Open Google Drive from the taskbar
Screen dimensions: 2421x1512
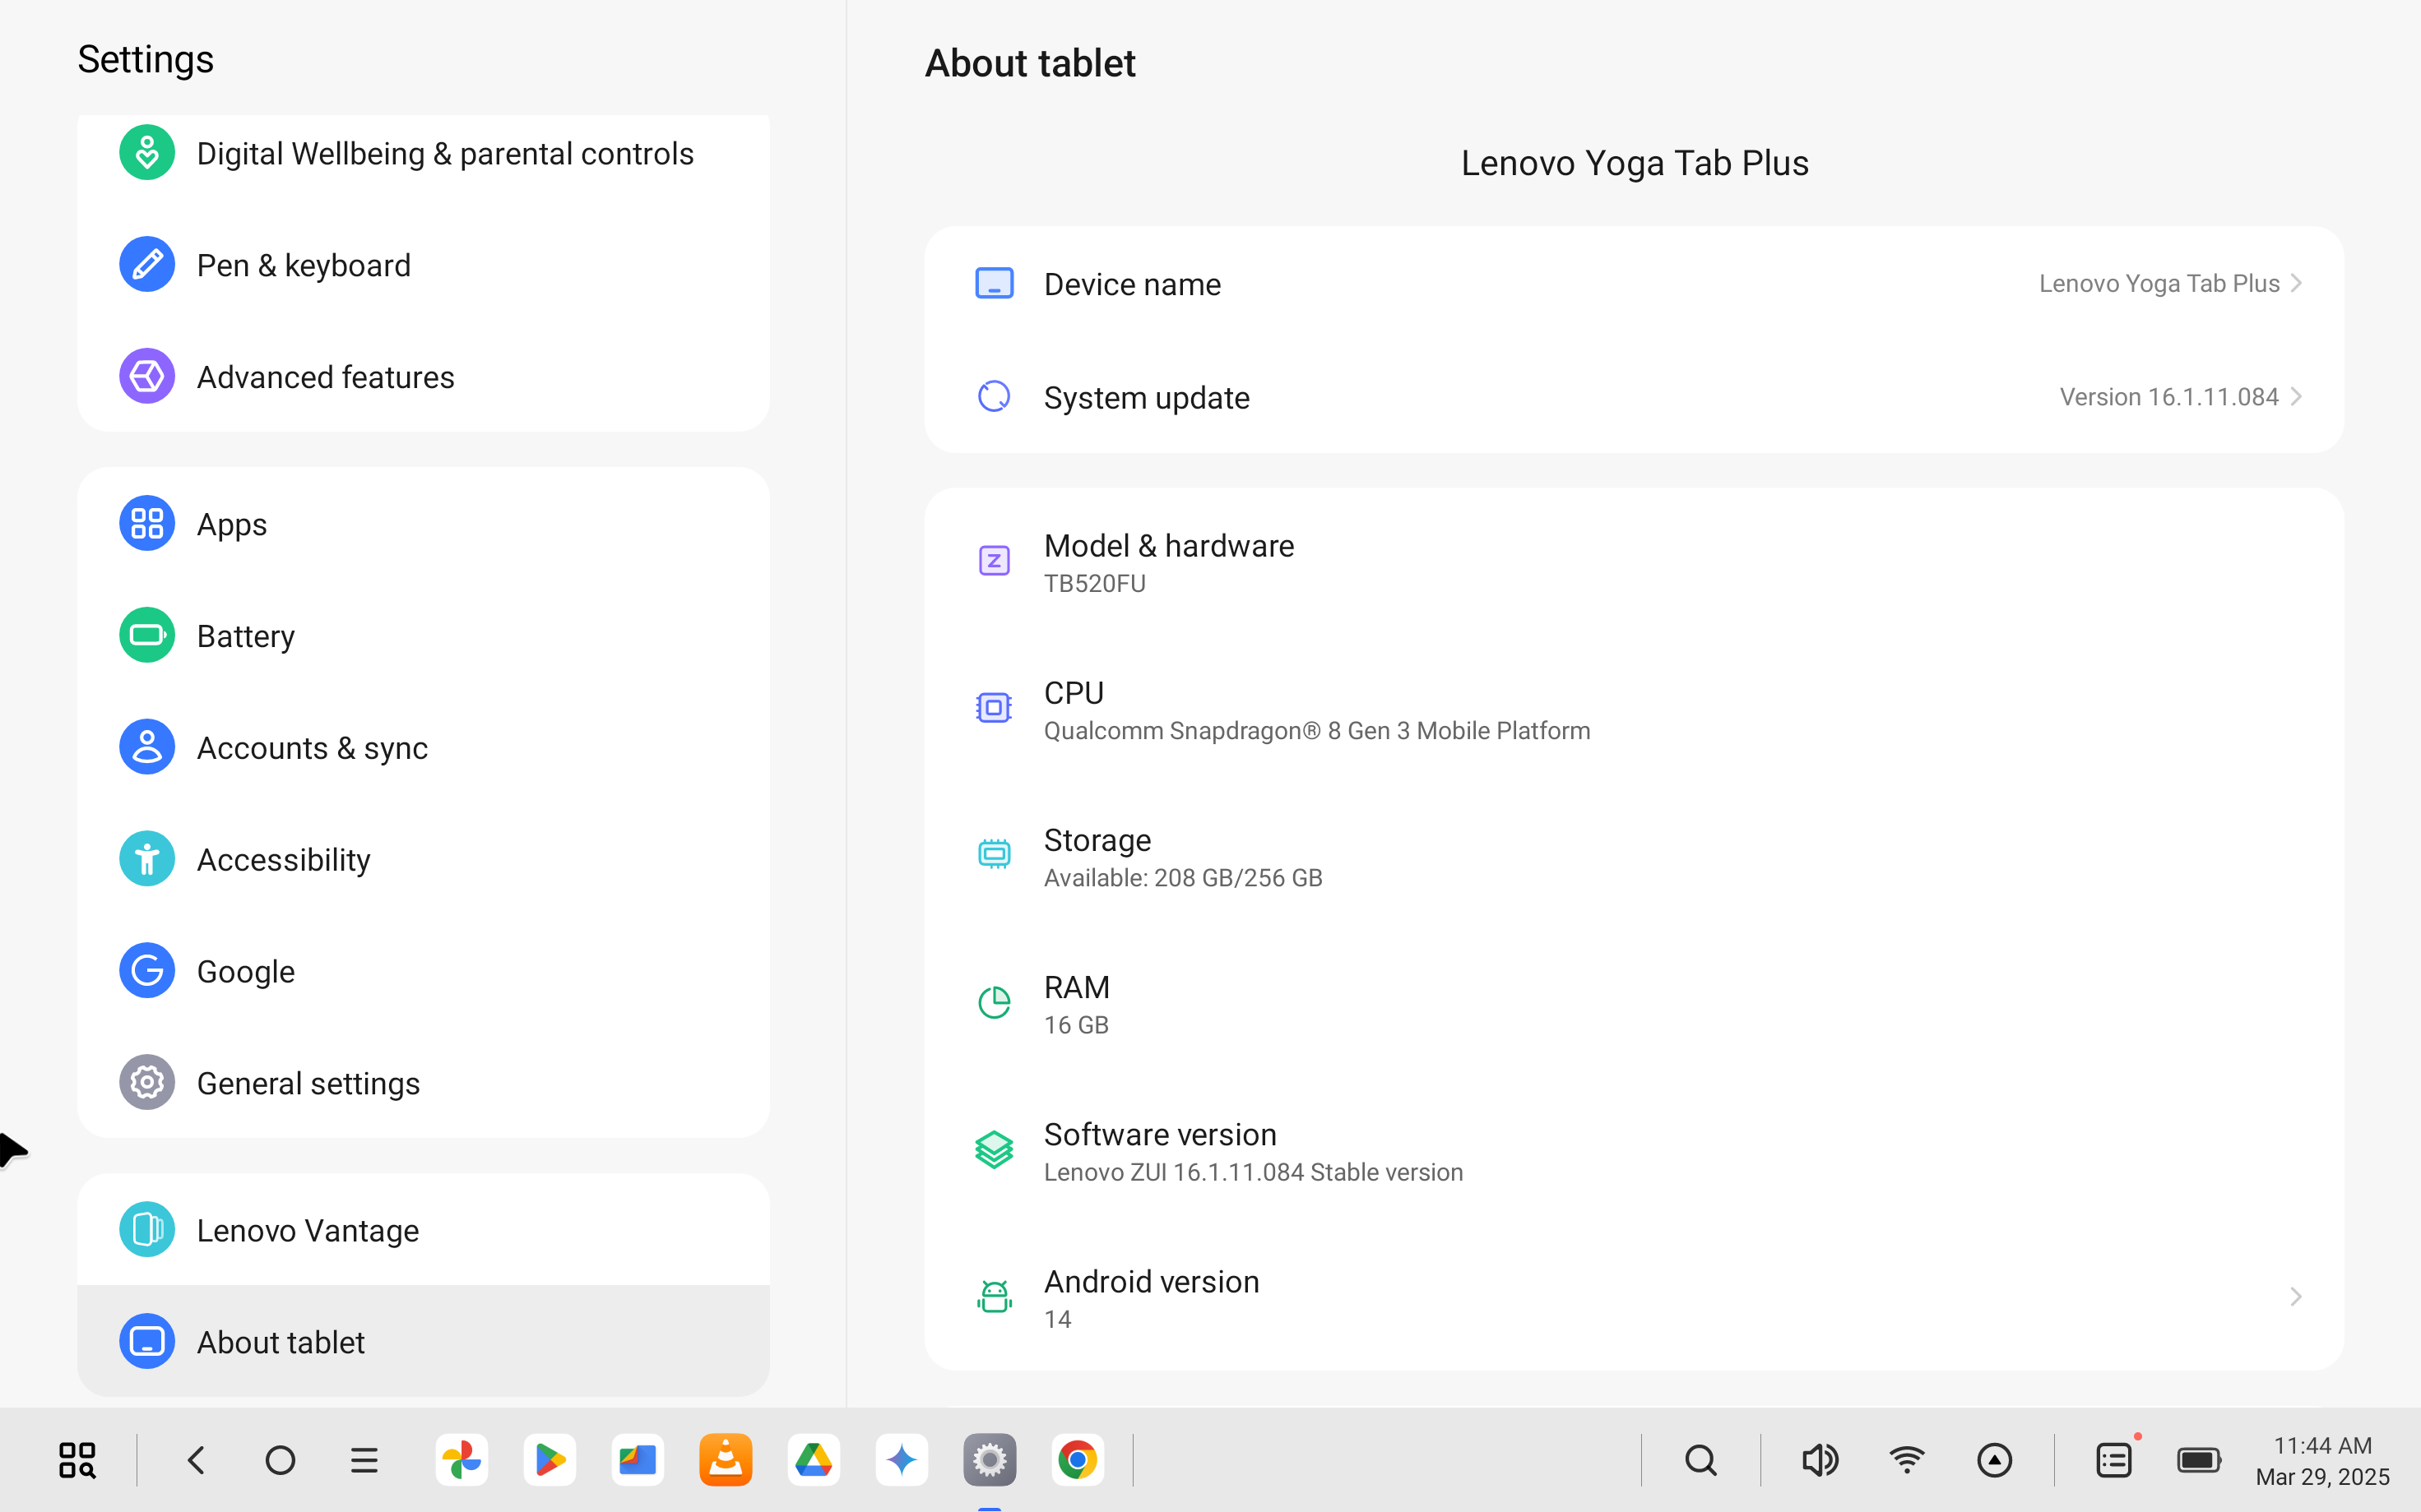click(x=814, y=1460)
